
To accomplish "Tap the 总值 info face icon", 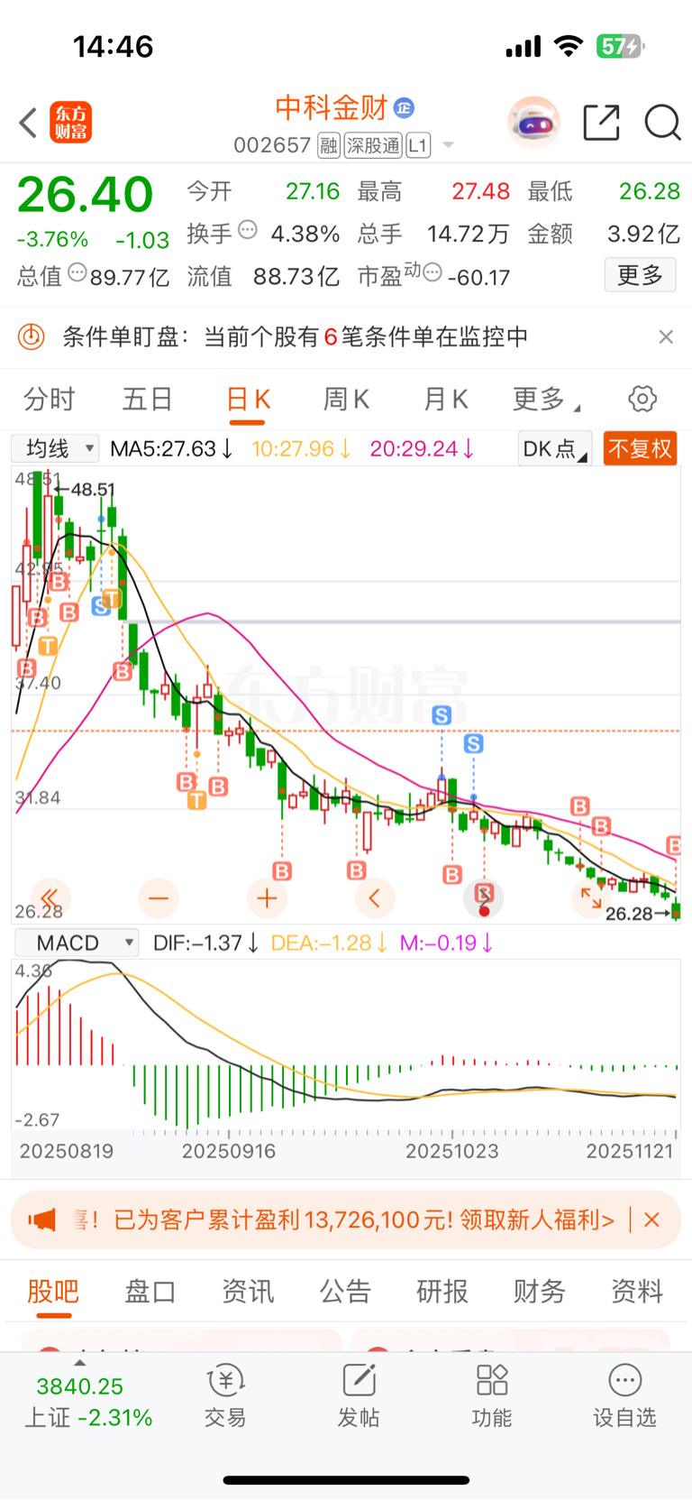I will [x=77, y=272].
